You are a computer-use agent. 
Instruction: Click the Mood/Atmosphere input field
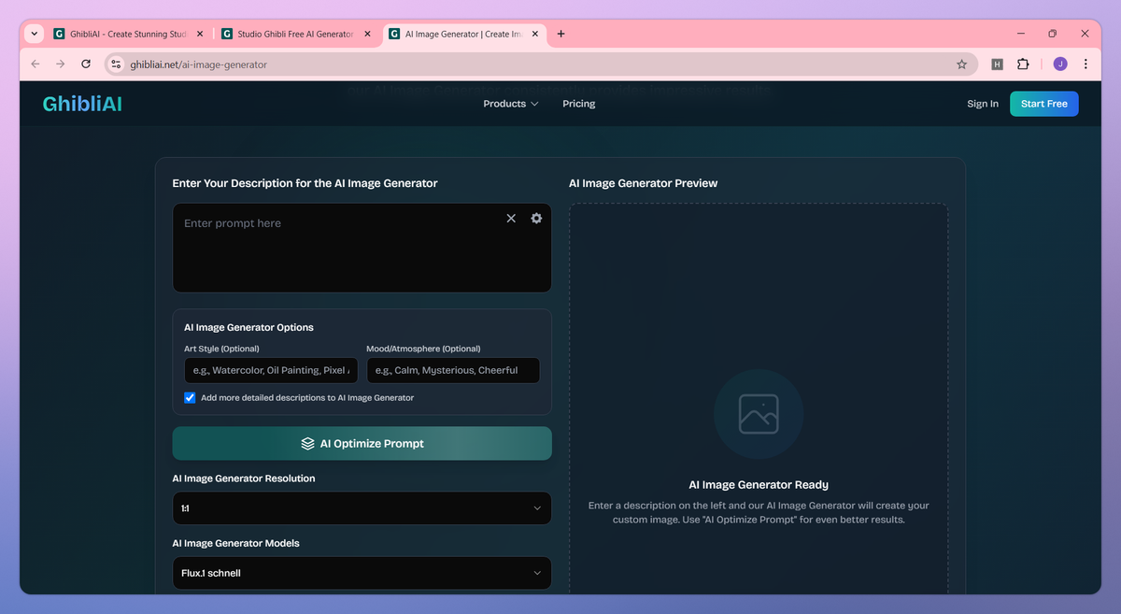[453, 370]
